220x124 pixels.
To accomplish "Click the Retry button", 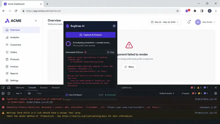I will pos(129,67).
